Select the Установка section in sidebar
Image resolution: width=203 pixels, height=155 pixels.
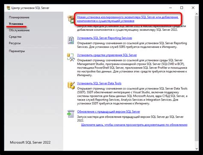16,24
